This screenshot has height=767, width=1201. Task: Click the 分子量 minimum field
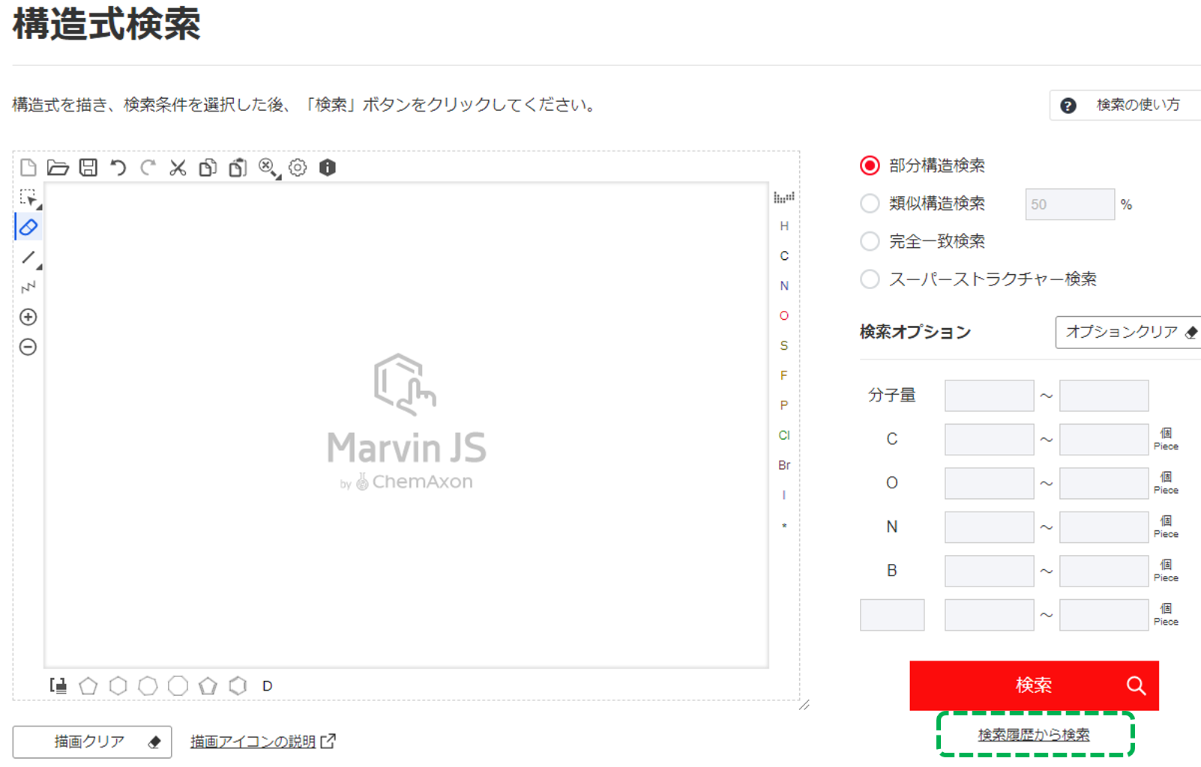(990, 395)
